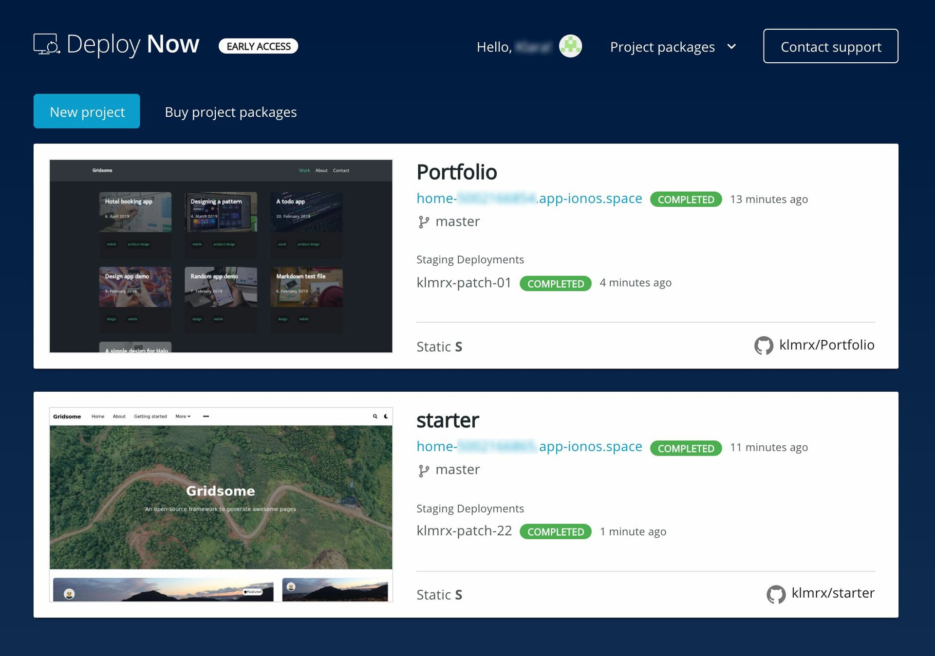The height and width of the screenshot is (656, 935).
Task: Open starter's app-ionos.space link
Action: (x=529, y=446)
